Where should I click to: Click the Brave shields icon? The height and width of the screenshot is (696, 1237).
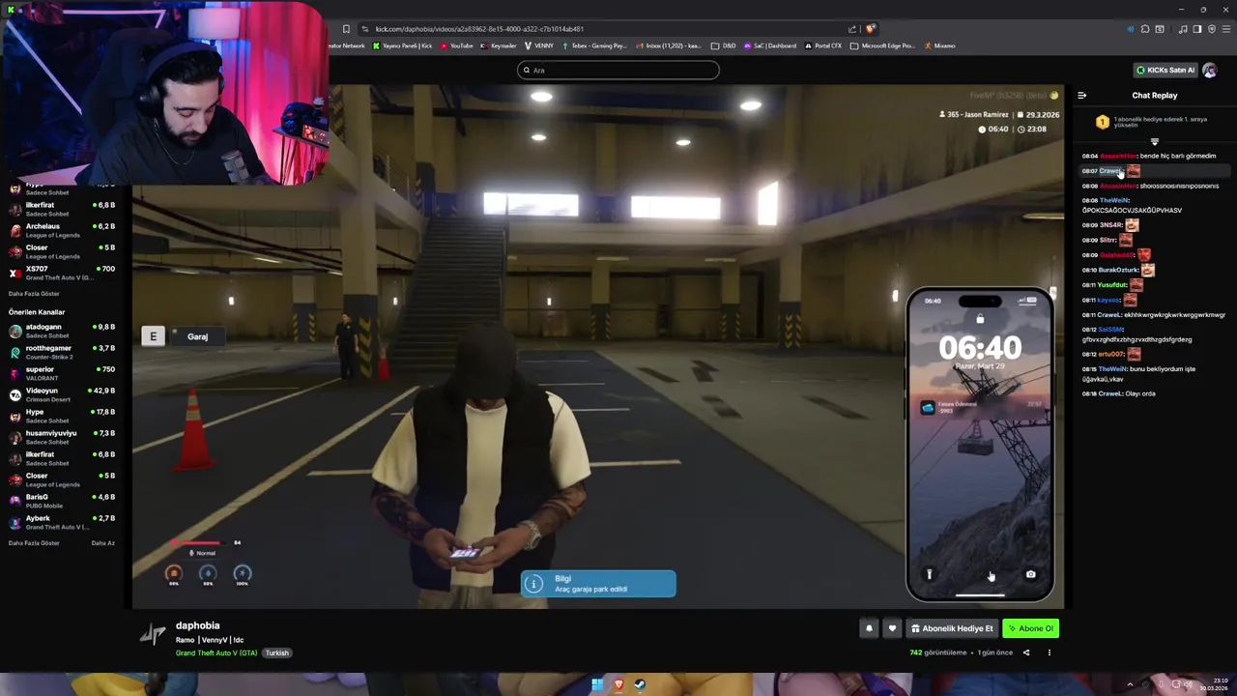pos(871,29)
